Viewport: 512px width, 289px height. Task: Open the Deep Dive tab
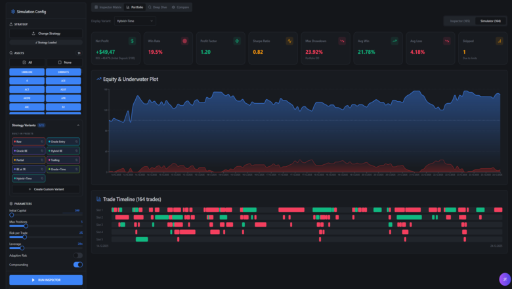tap(158, 7)
